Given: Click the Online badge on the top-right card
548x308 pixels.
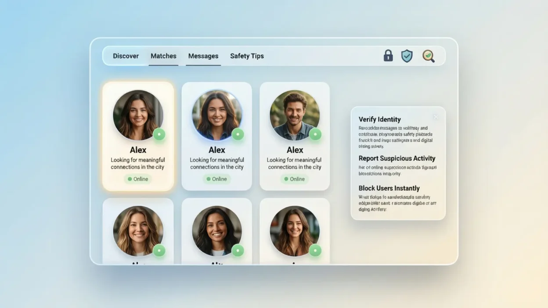Looking at the screenshot, I should click(x=295, y=179).
